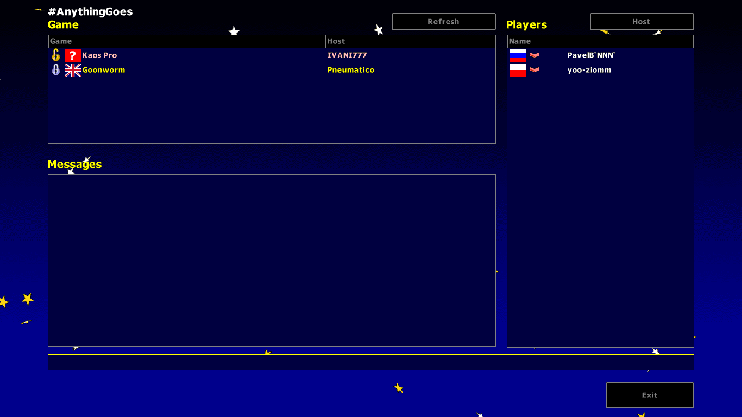This screenshot has height=417, width=742.
Task: Click the rank icon beside yoo-ziomm
Action: [535, 70]
